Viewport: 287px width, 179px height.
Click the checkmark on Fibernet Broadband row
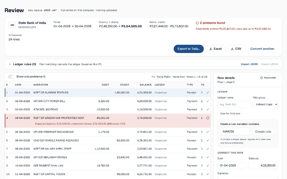point(208,132)
